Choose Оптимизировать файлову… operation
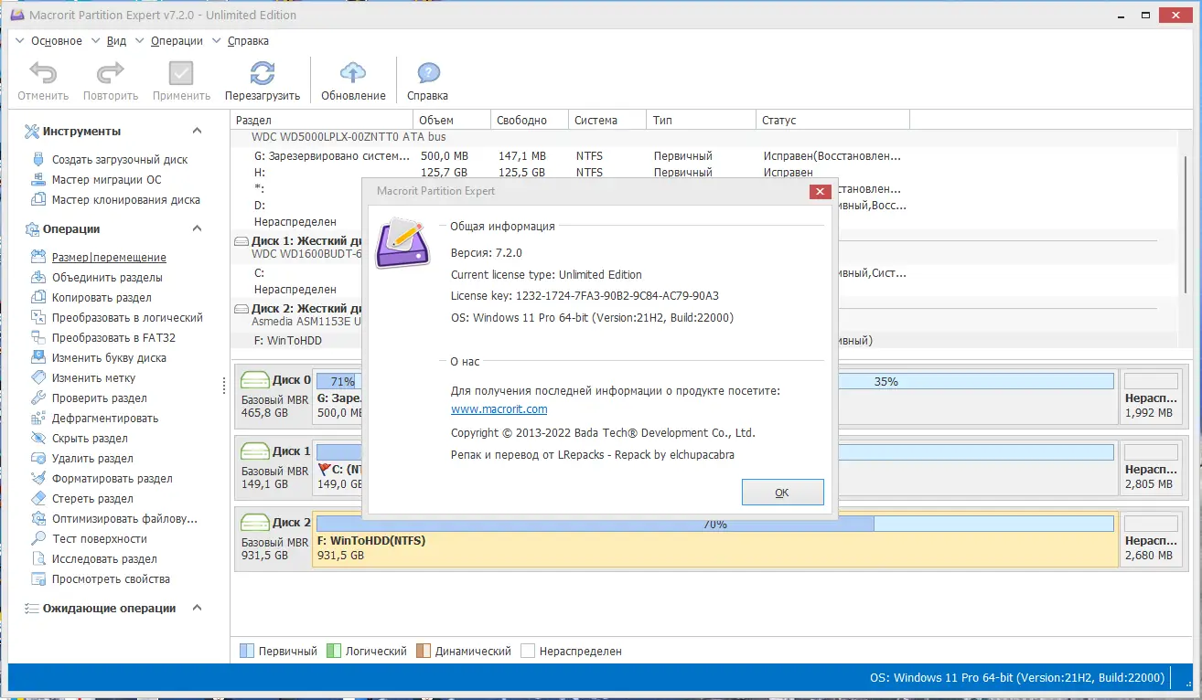1202x700 pixels. click(124, 519)
